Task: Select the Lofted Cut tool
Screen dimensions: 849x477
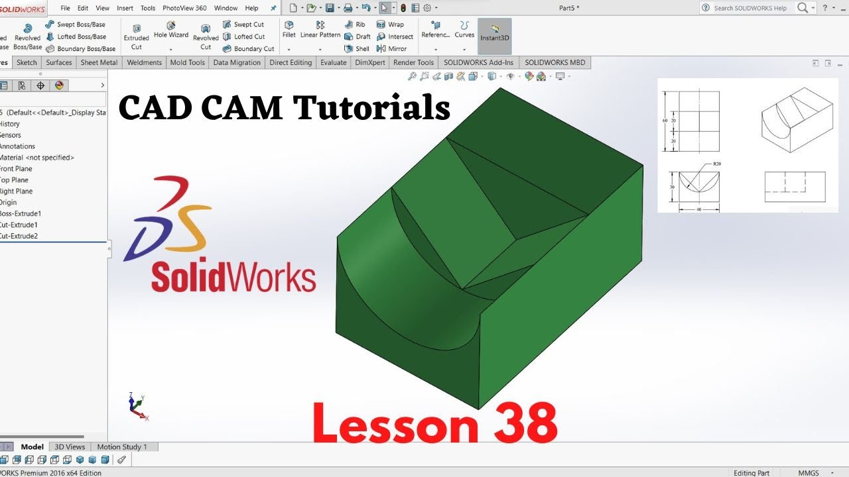Action: [x=243, y=36]
